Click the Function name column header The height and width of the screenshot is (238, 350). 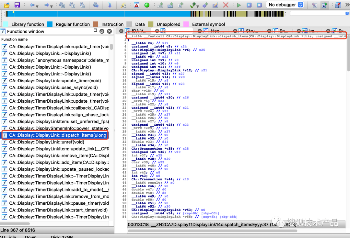click(55, 39)
